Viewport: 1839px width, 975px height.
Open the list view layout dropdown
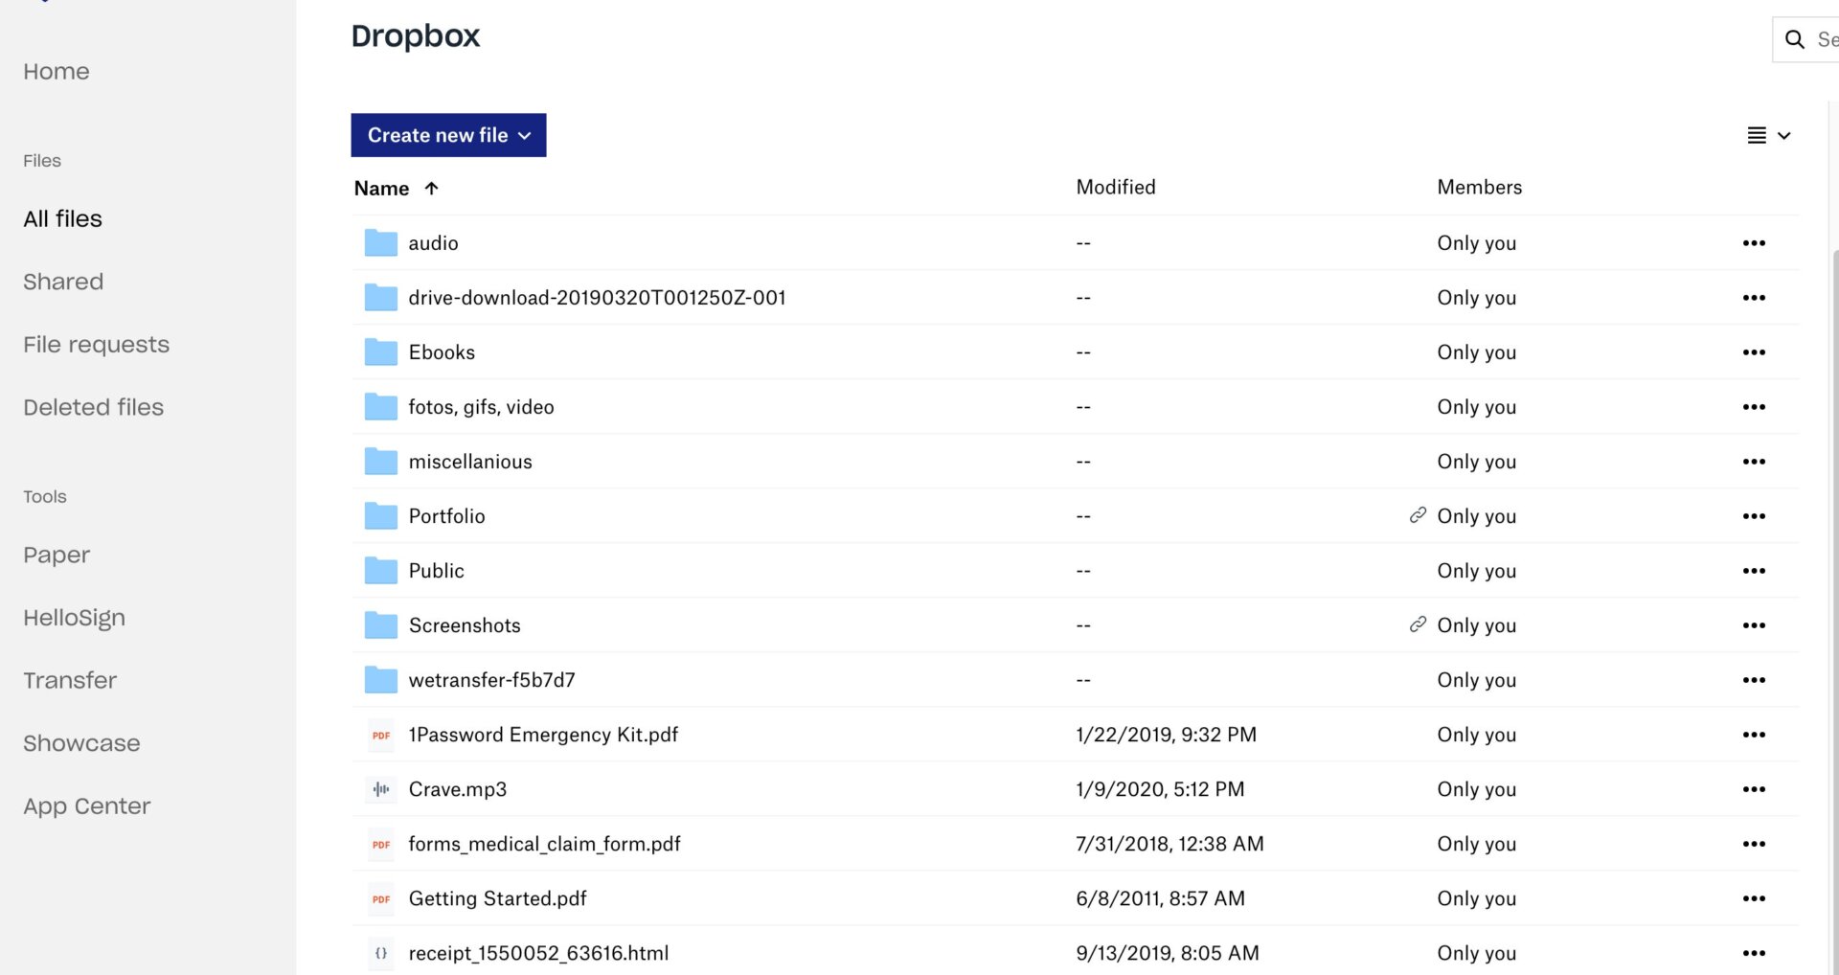(1768, 135)
